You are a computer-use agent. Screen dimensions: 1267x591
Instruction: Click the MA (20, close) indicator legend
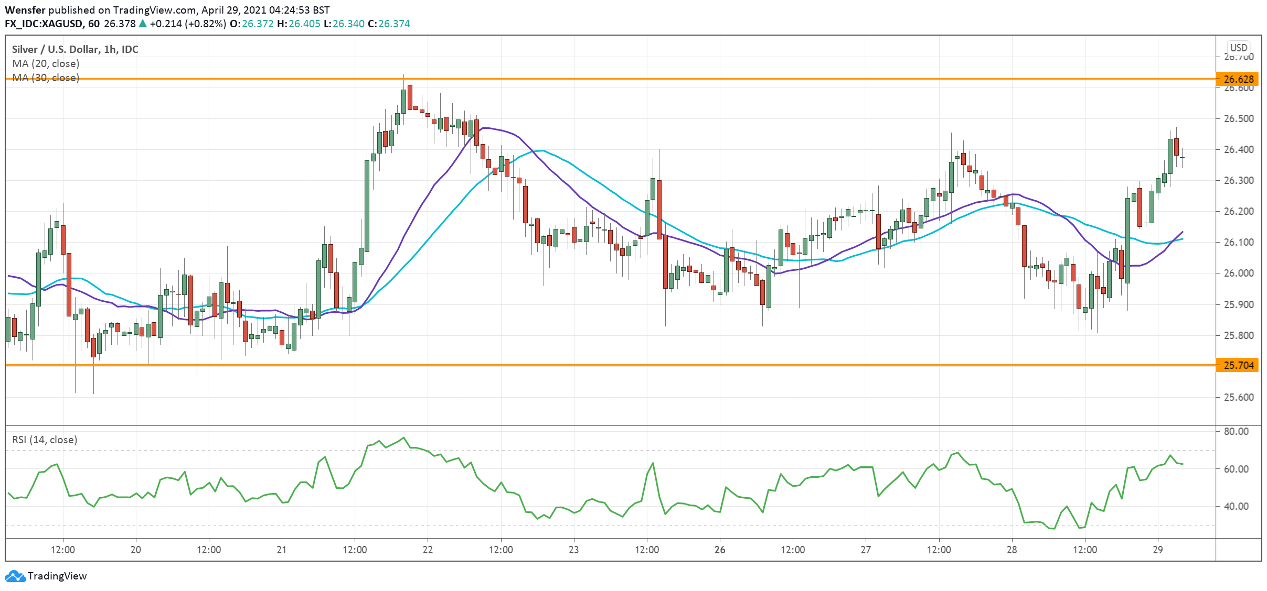click(x=46, y=63)
